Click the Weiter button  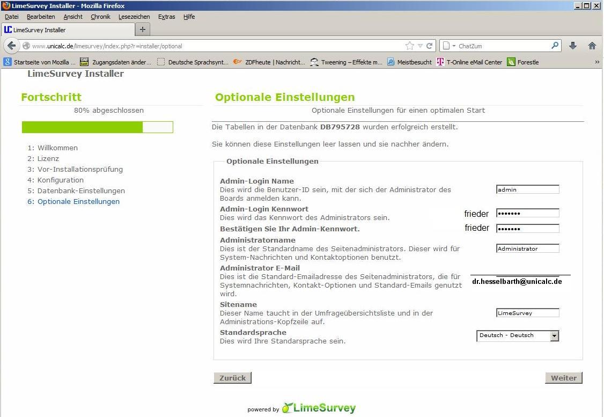(564, 378)
